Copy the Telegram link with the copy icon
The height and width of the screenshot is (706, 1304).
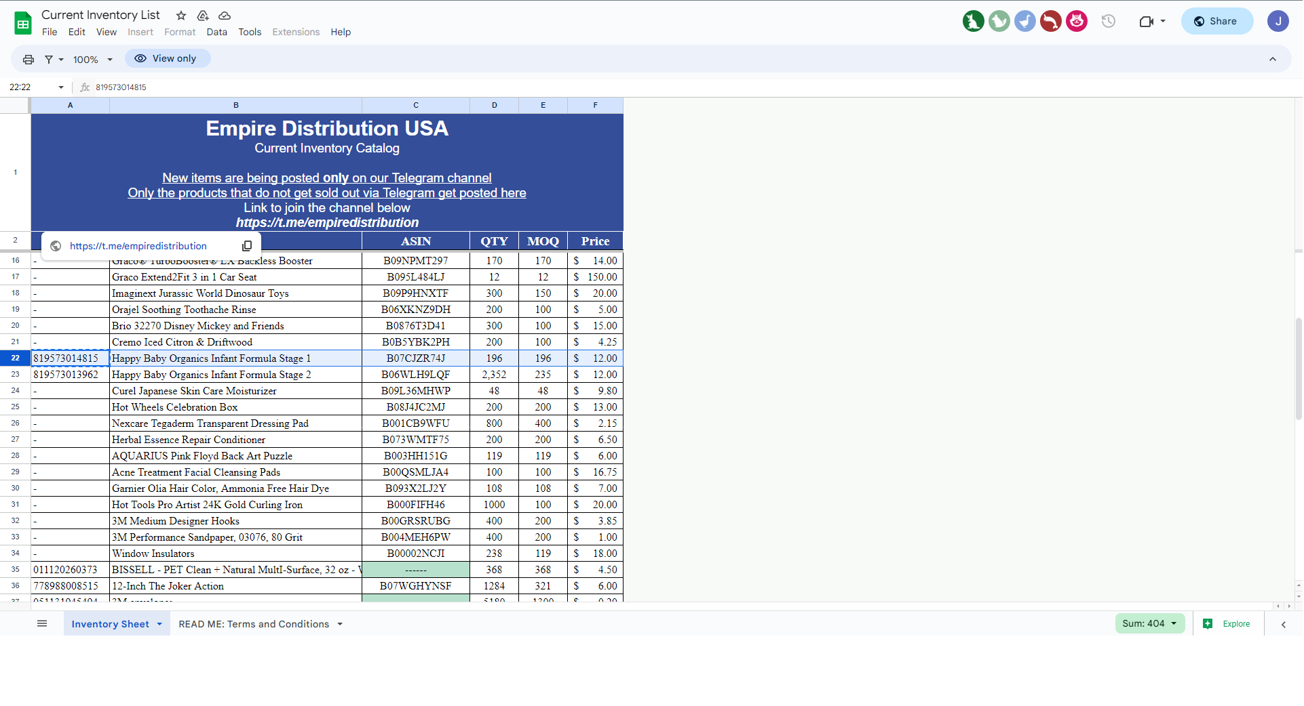pos(247,246)
